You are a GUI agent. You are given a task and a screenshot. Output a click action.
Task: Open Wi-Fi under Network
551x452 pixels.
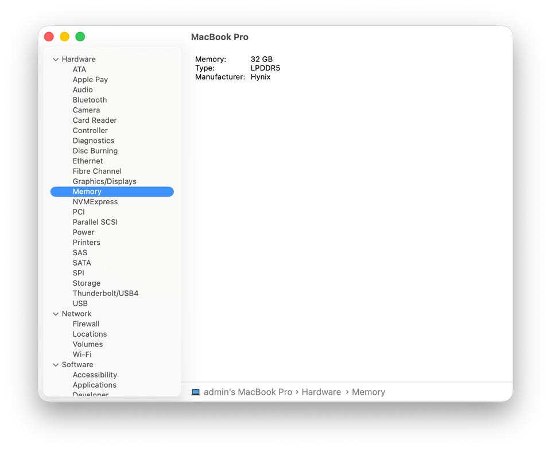(x=82, y=354)
